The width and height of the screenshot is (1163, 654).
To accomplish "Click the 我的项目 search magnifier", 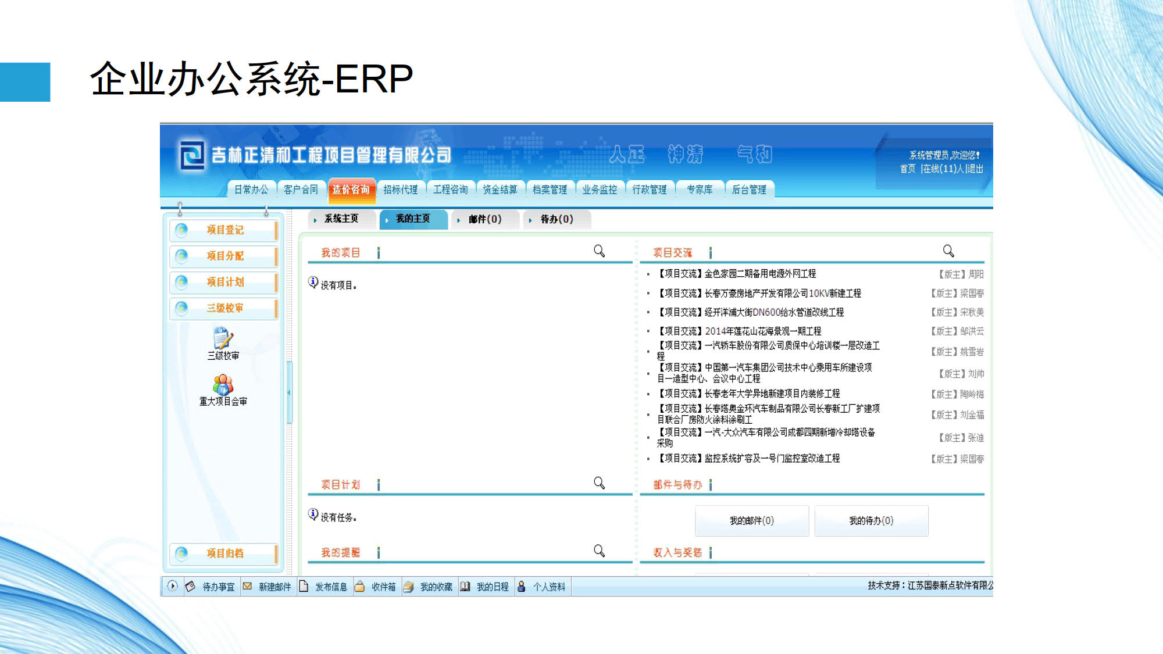I will click(x=599, y=251).
